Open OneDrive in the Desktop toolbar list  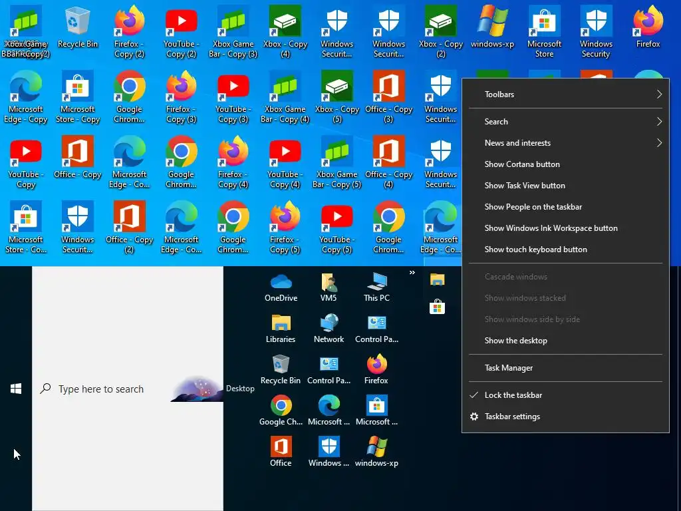tap(281, 287)
